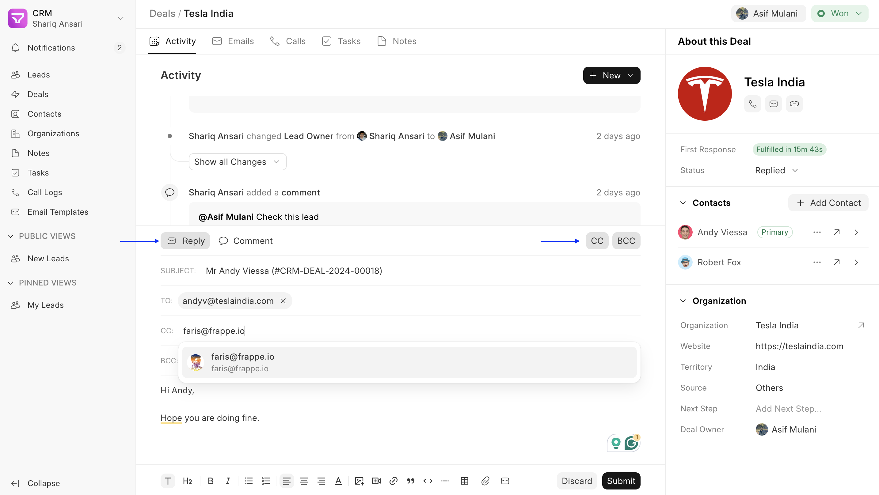The height and width of the screenshot is (495, 879).
Task: Go back to Deals breadcrumb
Action: 162,14
